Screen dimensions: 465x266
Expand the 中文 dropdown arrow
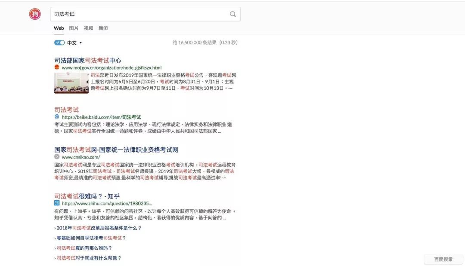point(81,43)
